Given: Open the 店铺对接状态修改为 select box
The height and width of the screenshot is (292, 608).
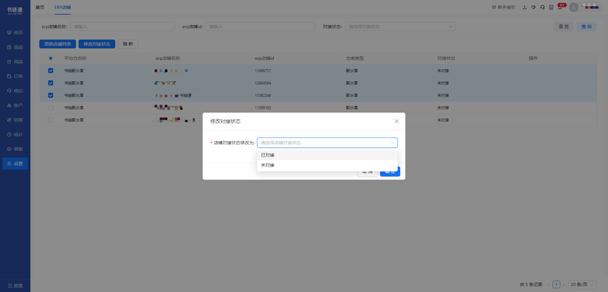Looking at the screenshot, I should (327, 143).
